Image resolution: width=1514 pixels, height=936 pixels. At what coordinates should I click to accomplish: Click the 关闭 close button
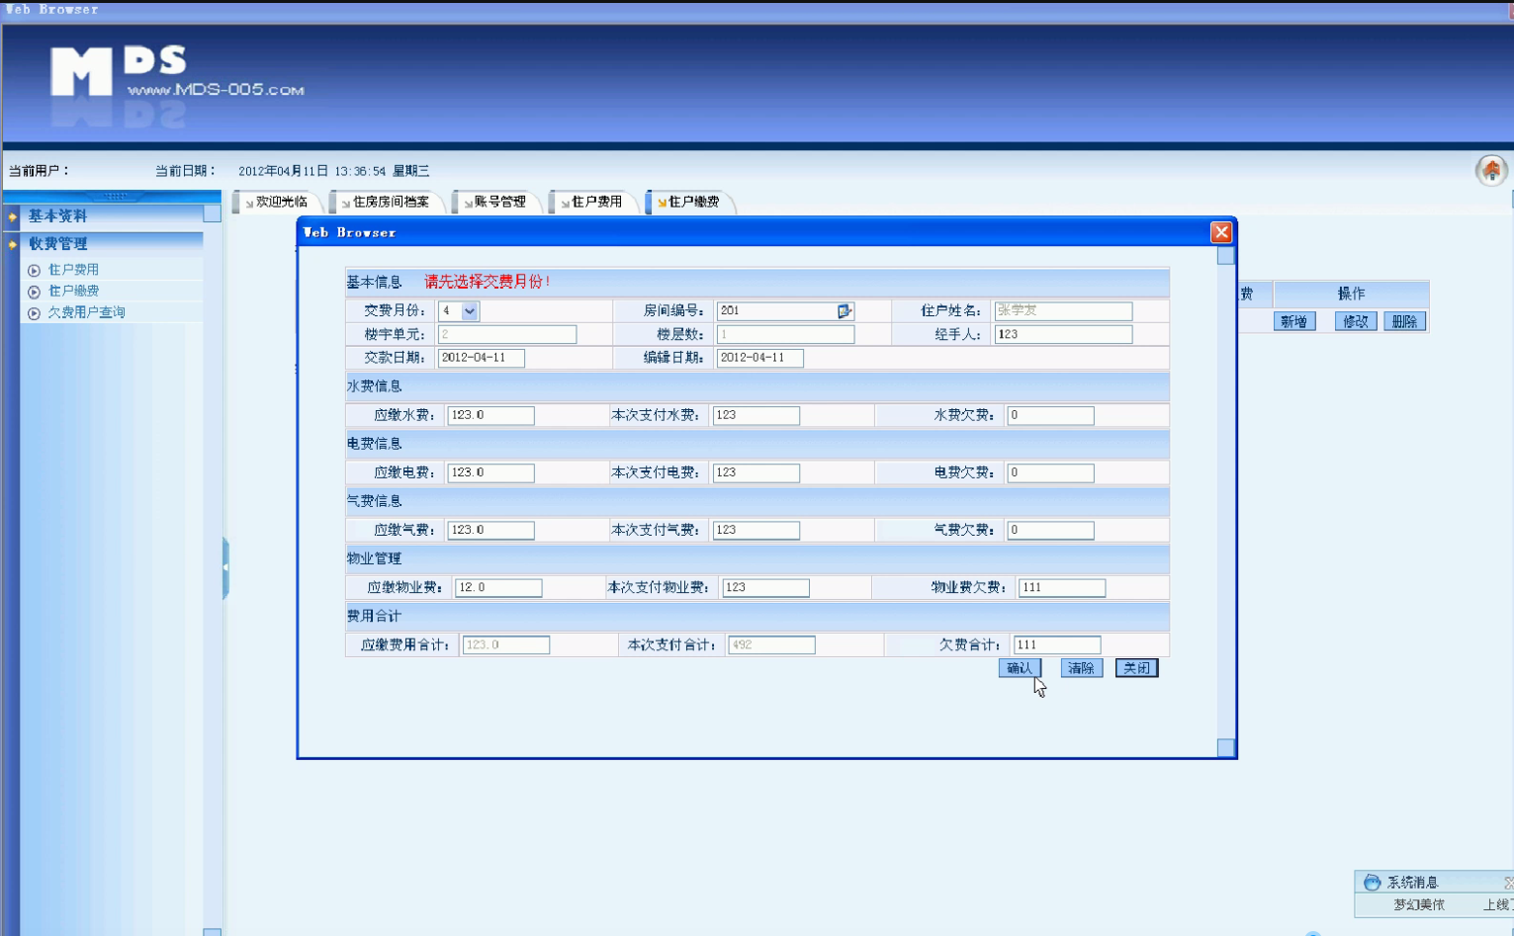point(1136,668)
